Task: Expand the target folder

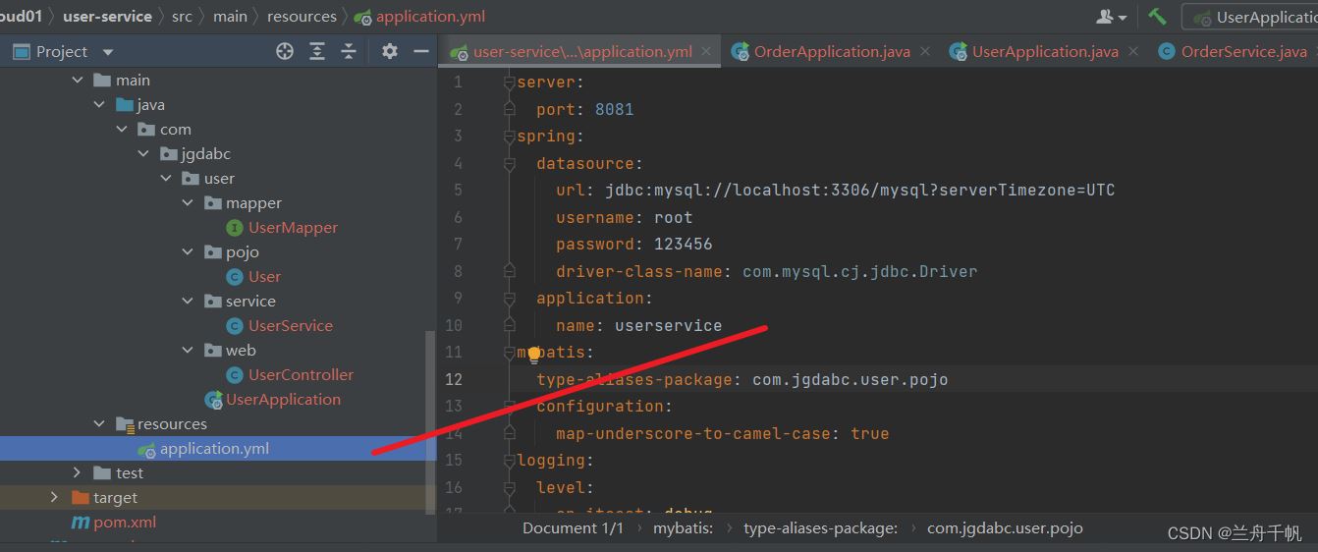Action: pyautogui.click(x=55, y=498)
